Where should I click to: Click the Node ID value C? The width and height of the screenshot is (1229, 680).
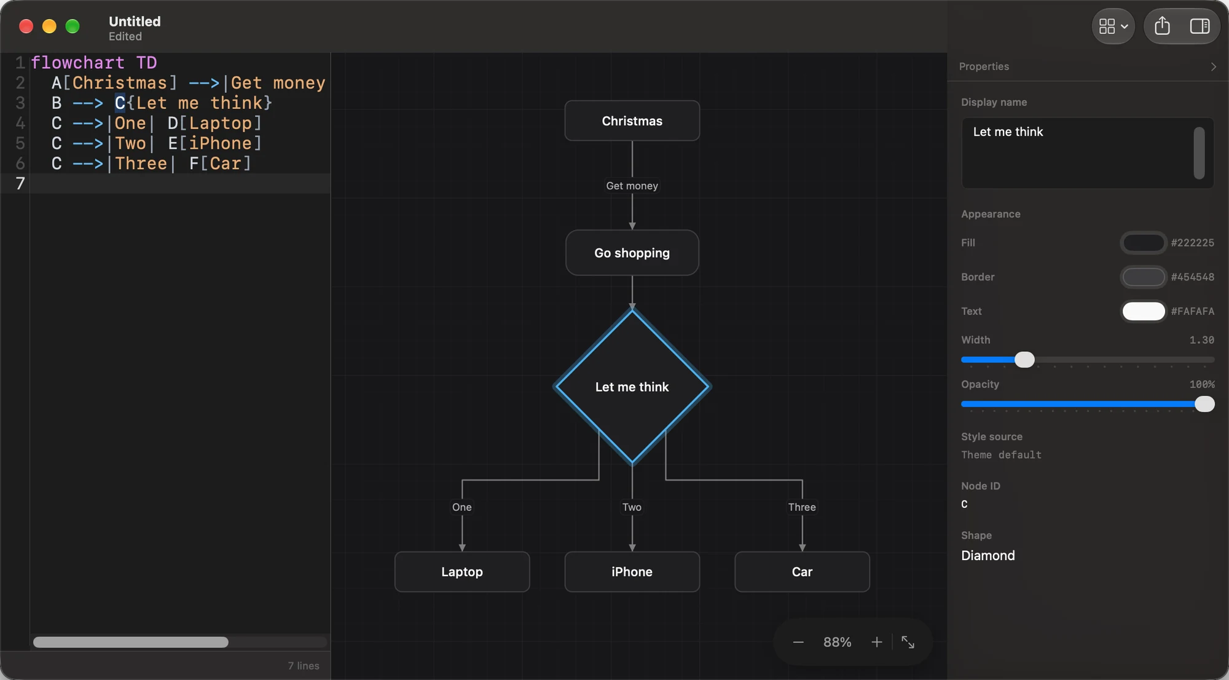coord(964,504)
